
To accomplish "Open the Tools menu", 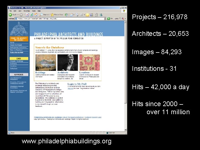I will (34, 11).
